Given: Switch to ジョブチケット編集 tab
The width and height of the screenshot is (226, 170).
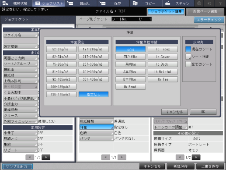Looking at the screenshot, I should tap(166, 12).
